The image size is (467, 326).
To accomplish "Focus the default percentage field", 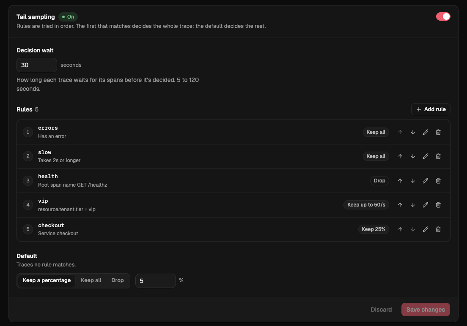I will [x=156, y=281].
